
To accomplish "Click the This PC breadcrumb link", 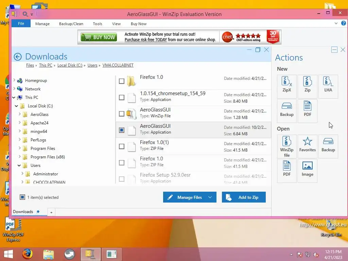I will (46, 65).
